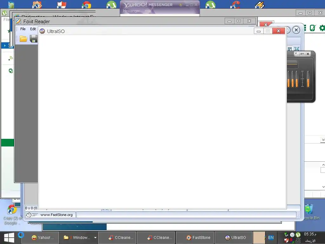
Task: Click the system tray clock 05:35
Action: tap(310, 234)
